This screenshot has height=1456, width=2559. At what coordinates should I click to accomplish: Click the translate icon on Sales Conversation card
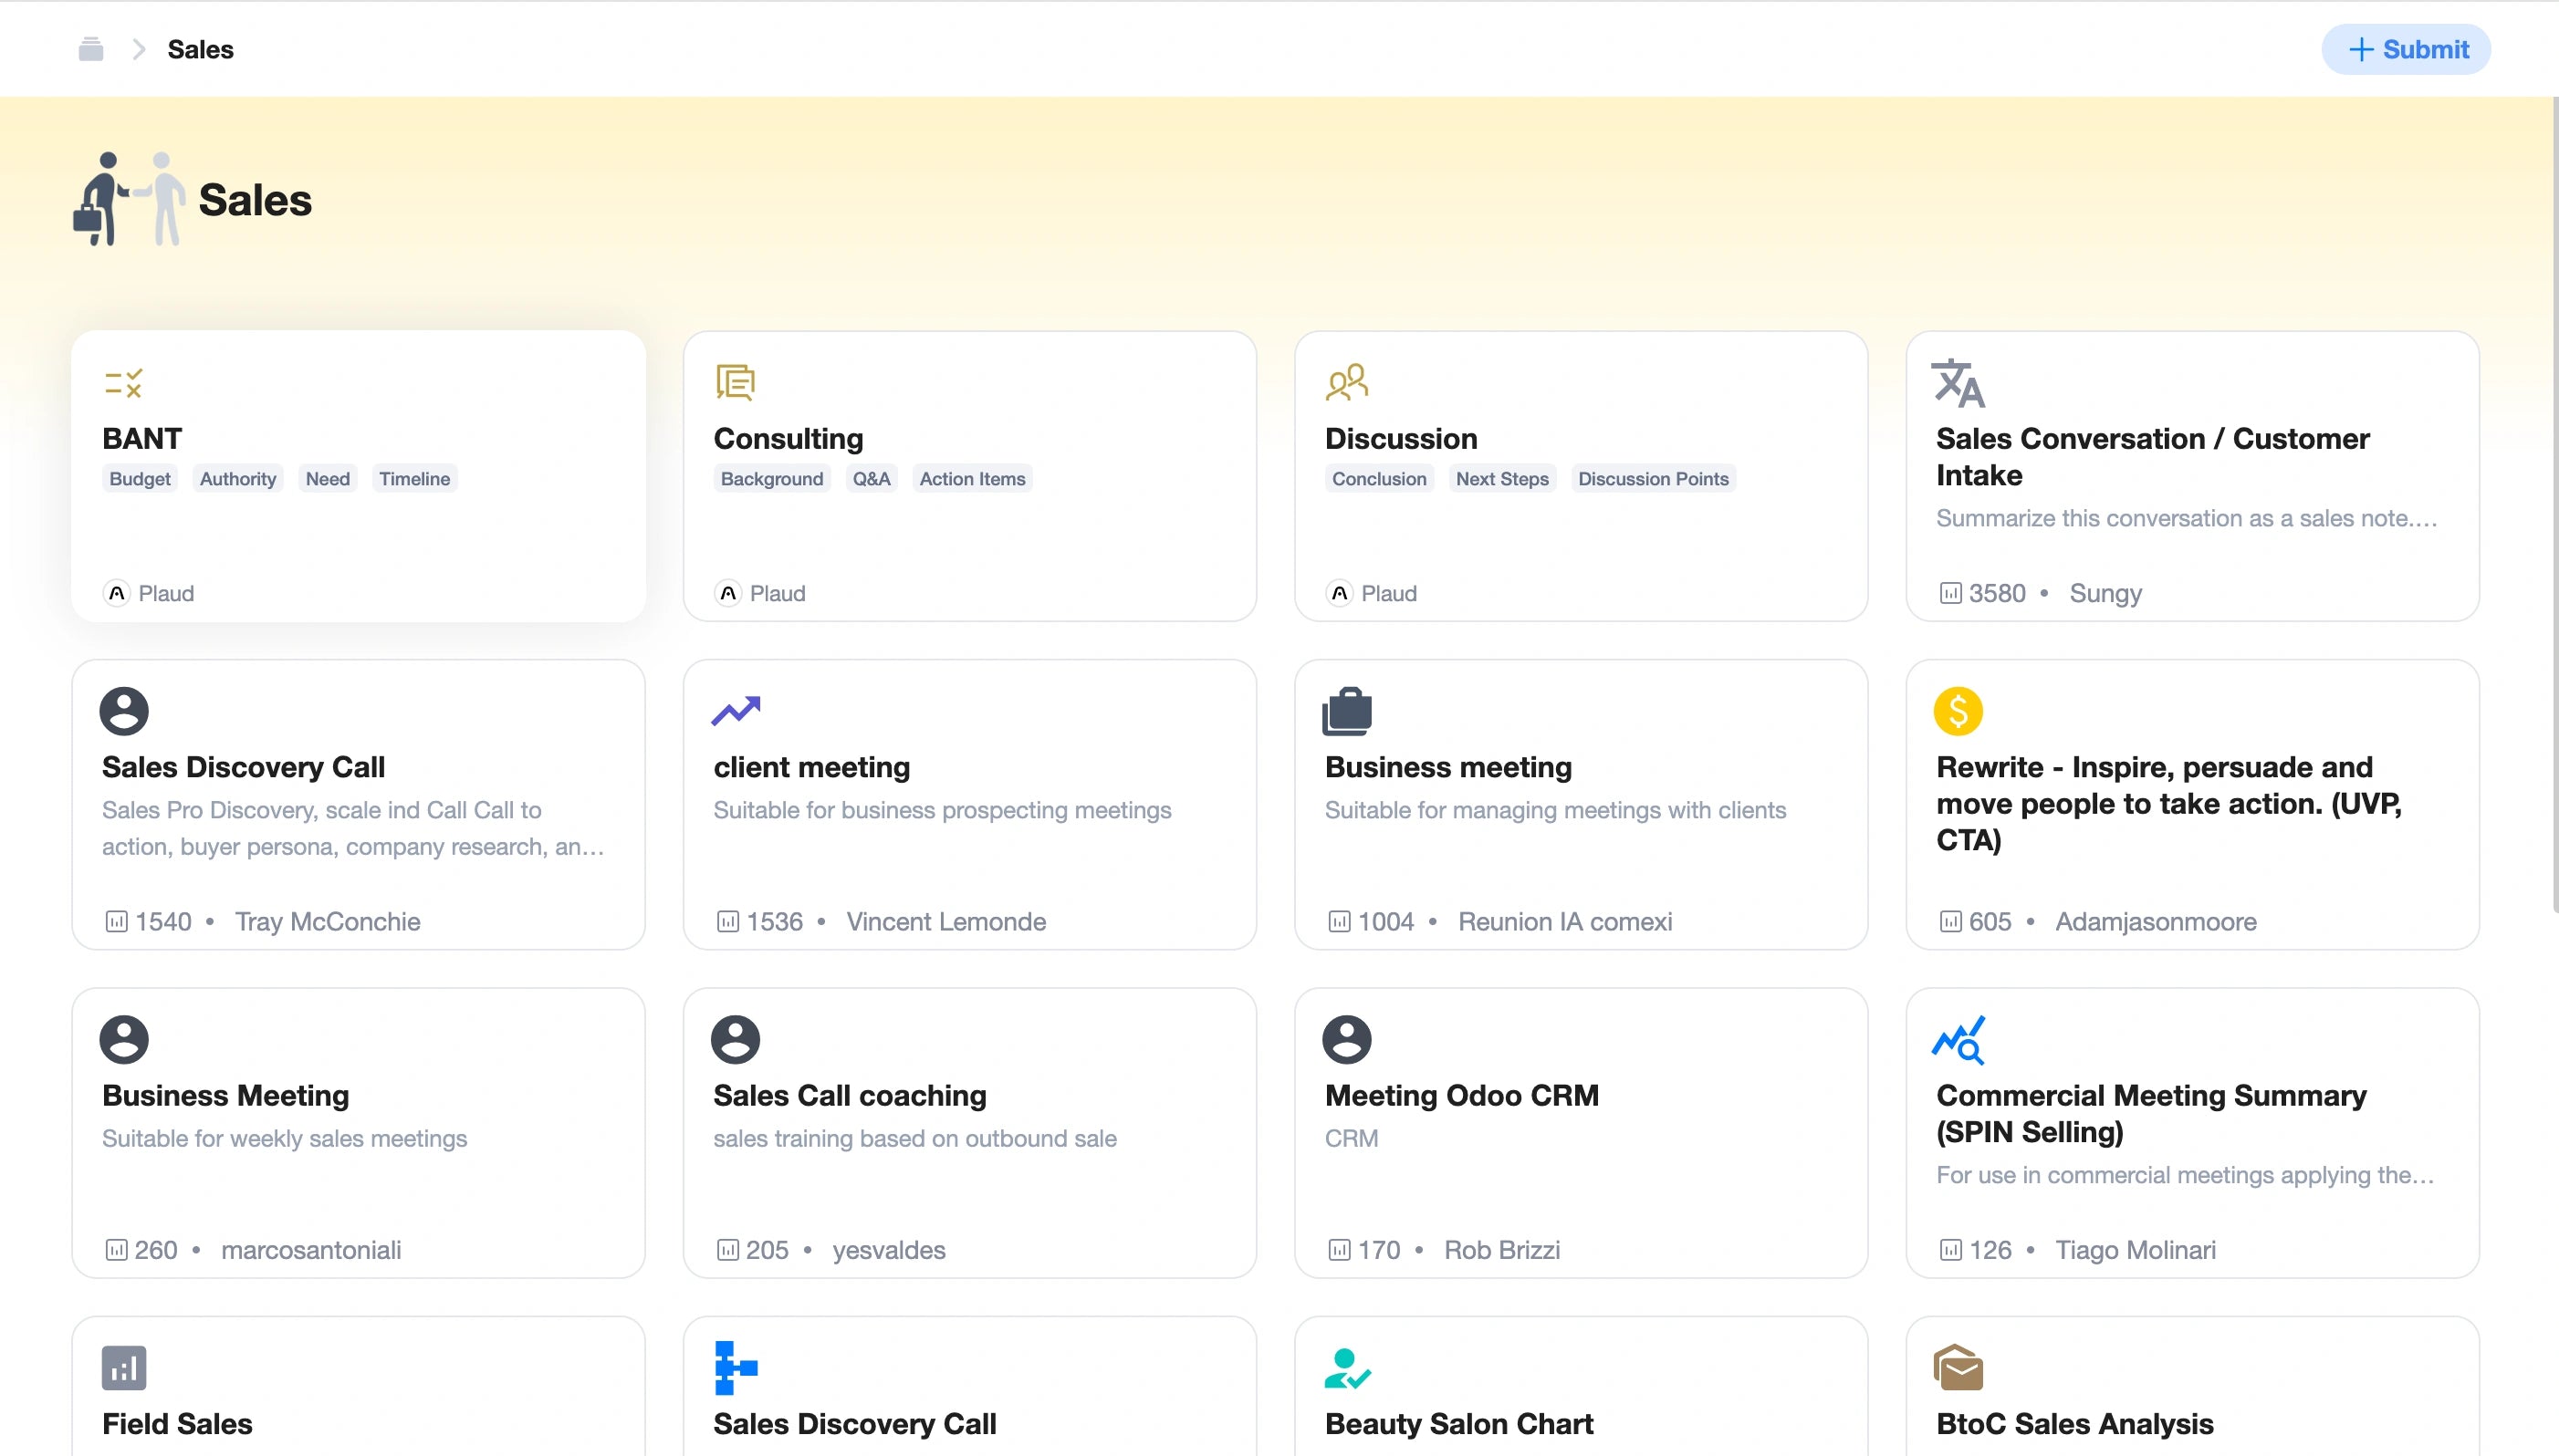(x=1958, y=383)
